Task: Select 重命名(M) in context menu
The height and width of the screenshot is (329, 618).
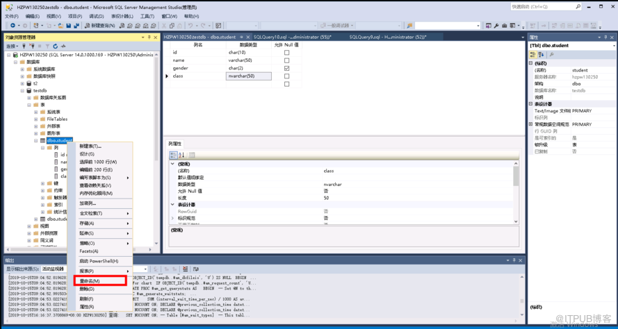Action: tap(90, 281)
